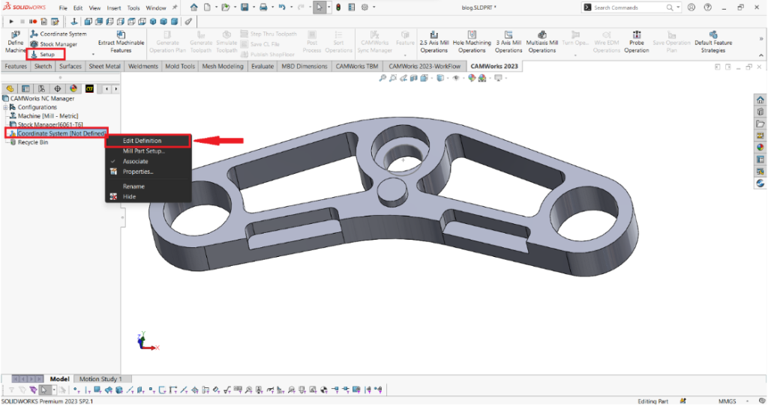Choose Edit Definition from context menu
The image size is (768, 406).
(142, 141)
